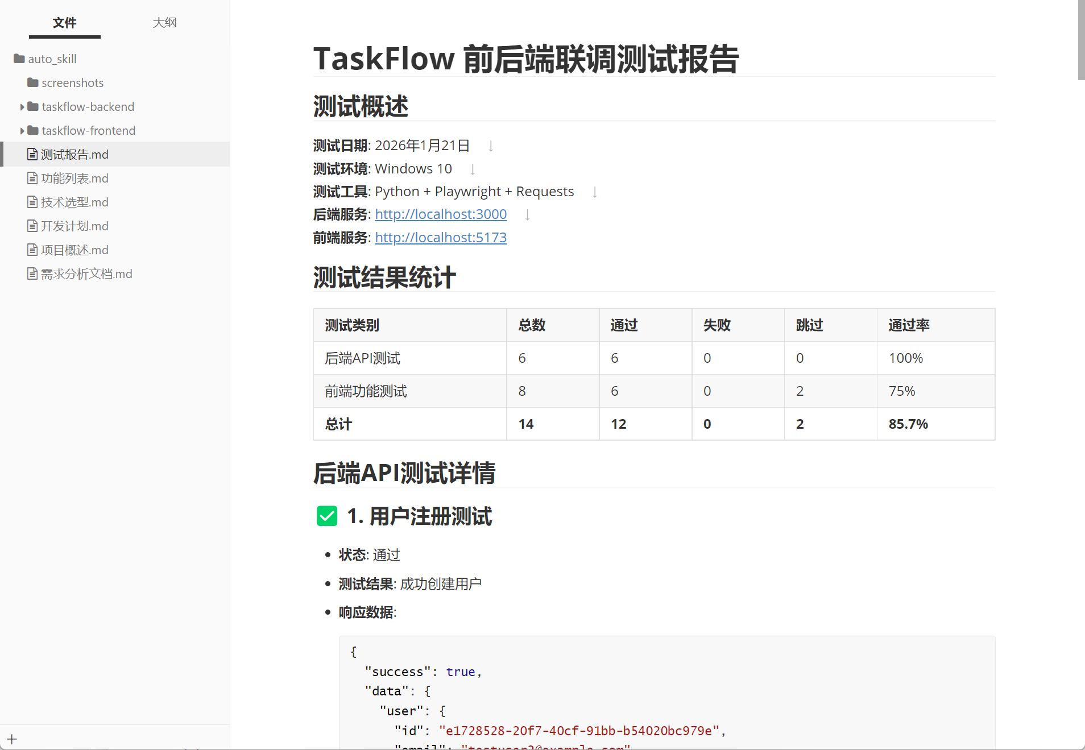The image size is (1085, 750).
Task: Expand the taskflow-backend folder arrow
Action: [x=22, y=107]
